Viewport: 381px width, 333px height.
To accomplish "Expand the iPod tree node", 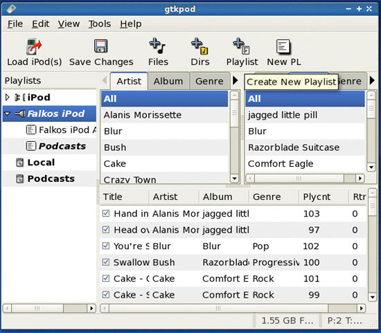I will (x=8, y=98).
